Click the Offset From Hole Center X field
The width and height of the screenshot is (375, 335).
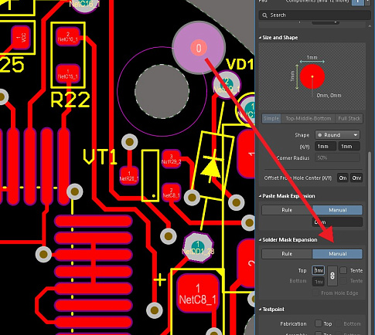pyautogui.click(x=343, y=178)
